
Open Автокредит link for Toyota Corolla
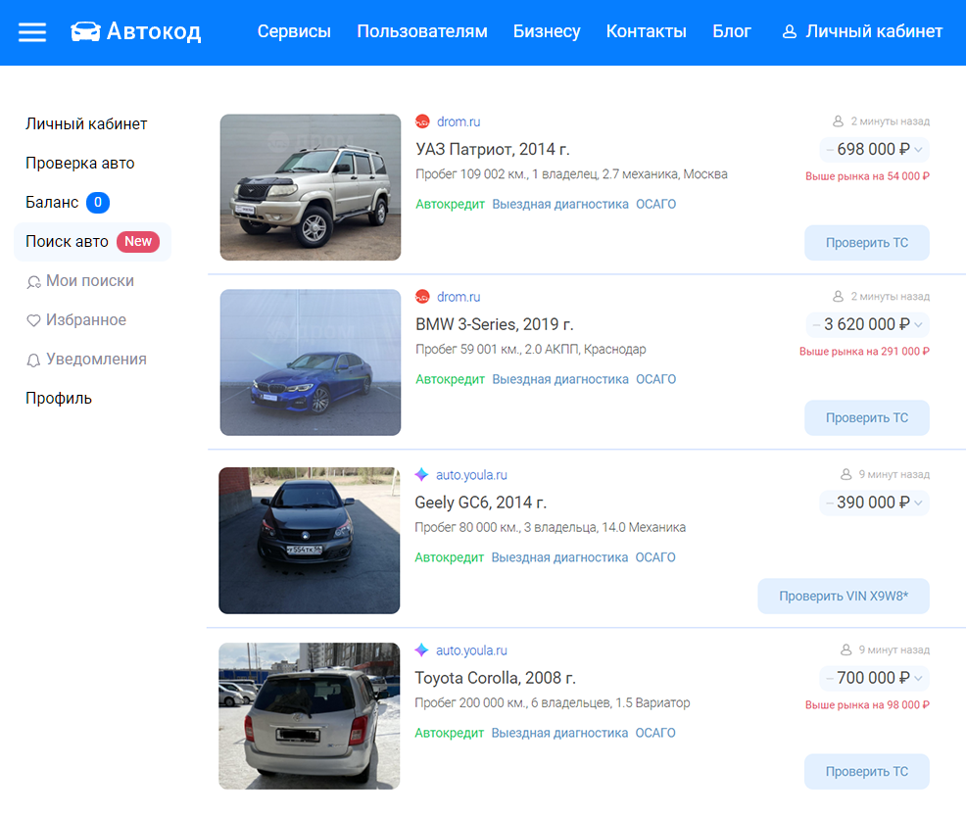[450, 733]
